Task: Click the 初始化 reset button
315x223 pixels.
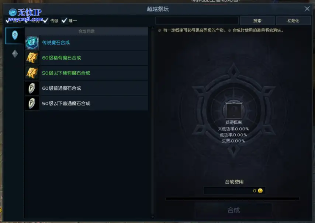Action: click(x=293, y=21)
